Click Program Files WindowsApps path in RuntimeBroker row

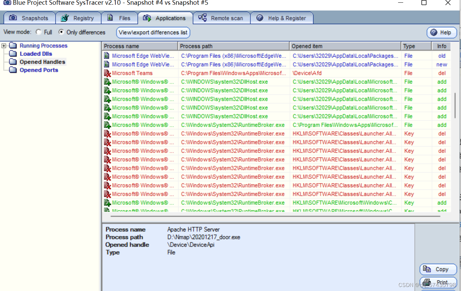pos(345,125)
